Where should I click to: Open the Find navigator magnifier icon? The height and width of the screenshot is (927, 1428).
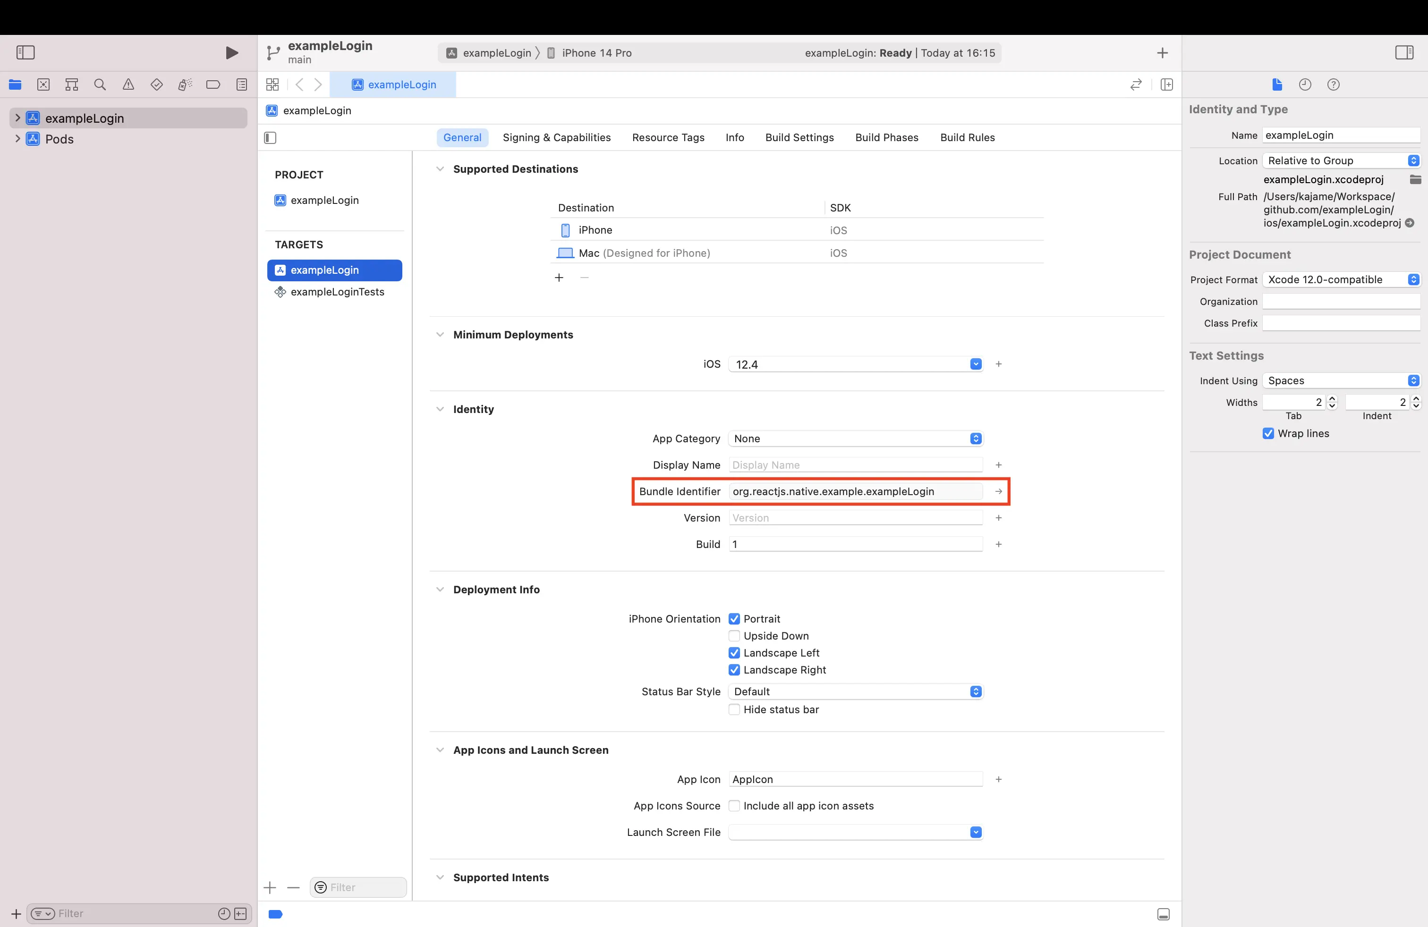point(100,84)
